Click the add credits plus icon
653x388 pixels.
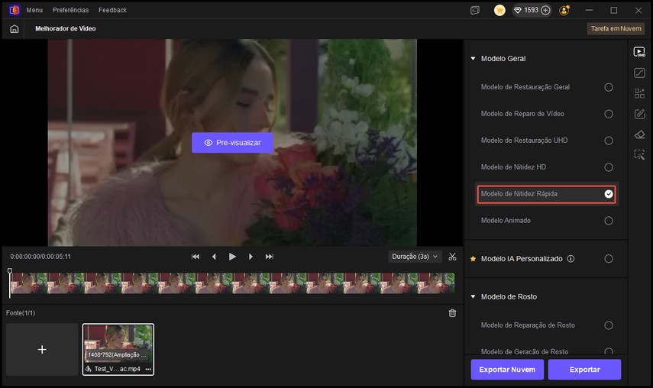coord(545,11)
